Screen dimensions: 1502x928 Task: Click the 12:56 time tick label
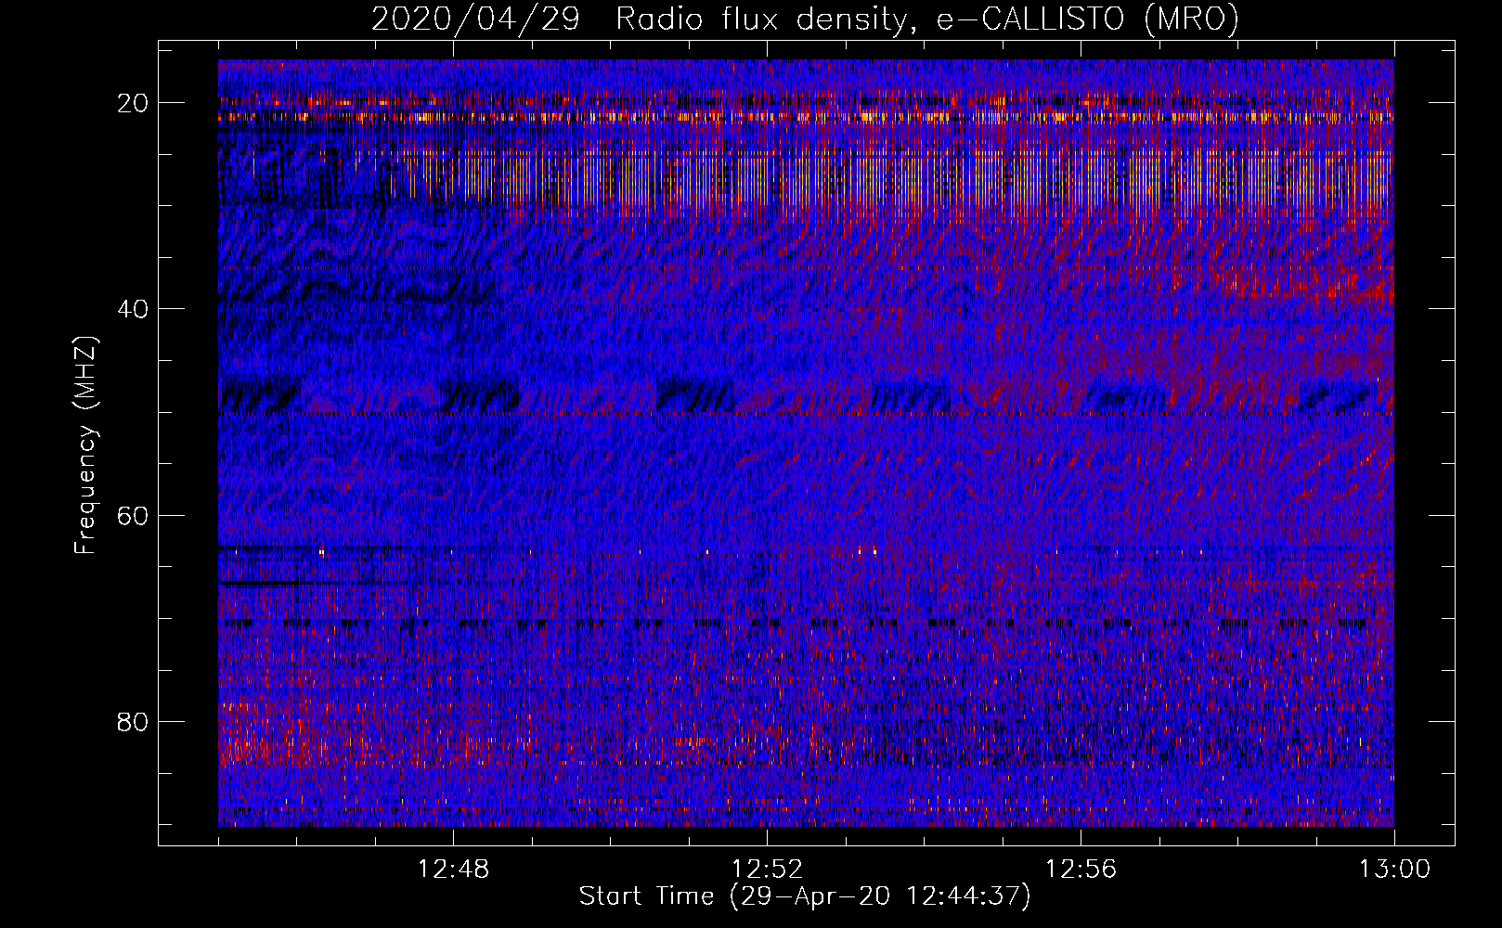coord(1081,870)
